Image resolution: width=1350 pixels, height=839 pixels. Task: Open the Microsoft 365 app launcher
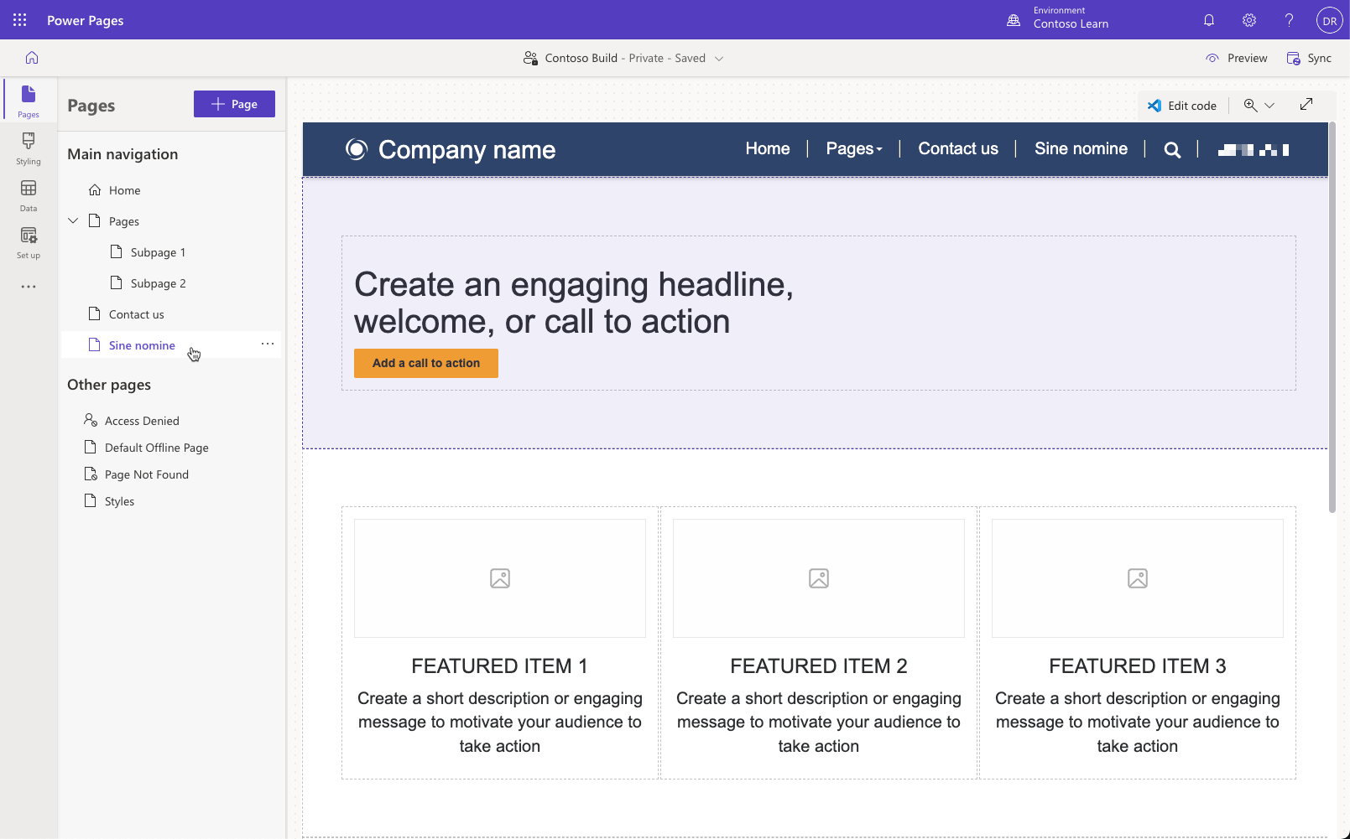tap(18, 19)
